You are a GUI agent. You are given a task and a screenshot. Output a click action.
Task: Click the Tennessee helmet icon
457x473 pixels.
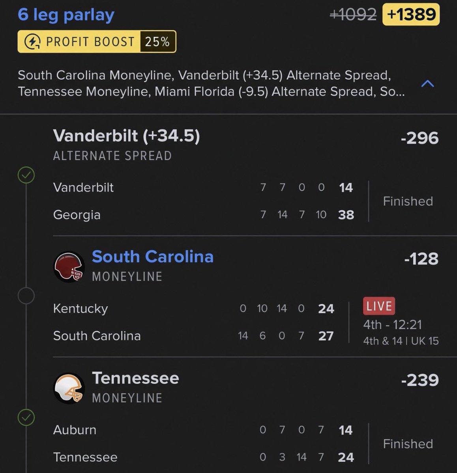69,388
